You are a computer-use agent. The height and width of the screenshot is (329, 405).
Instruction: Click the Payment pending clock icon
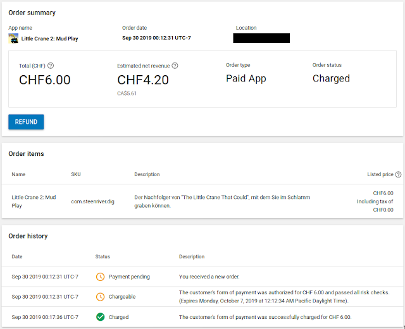(100, 277)
